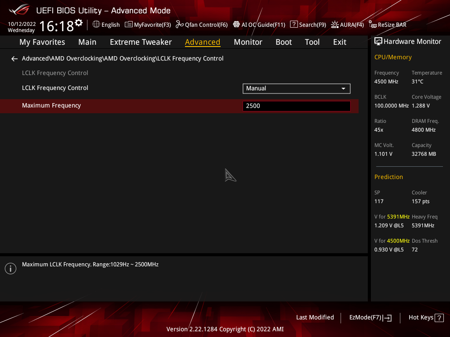Click DRAM Freq. 4800 MHz value
The height and width of the screenshot is (337, 450).
424,130
